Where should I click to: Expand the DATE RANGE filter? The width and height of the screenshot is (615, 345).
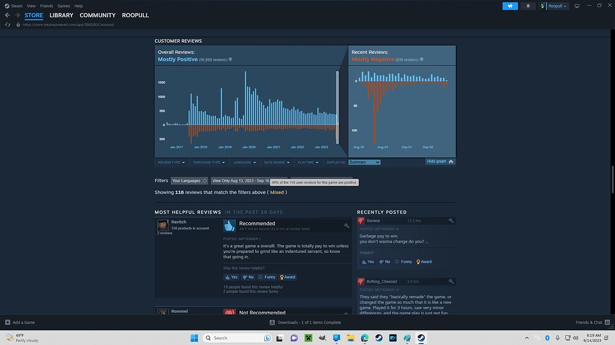277,162
